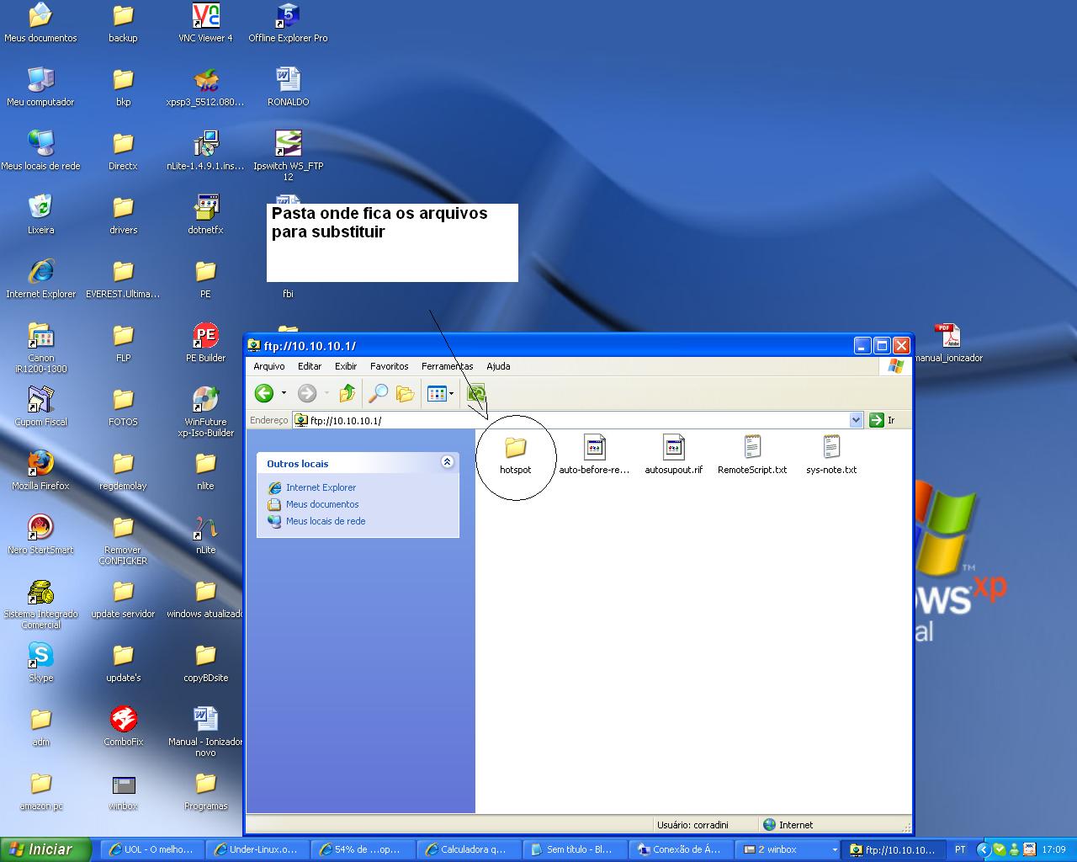Select the Nero StartSmart desktop icon
The width and height of the screenshot is (1077, 862).
point(40,535)
